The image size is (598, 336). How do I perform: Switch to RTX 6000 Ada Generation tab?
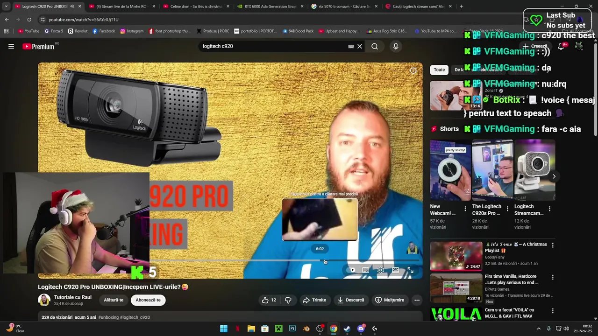[270, 7]
